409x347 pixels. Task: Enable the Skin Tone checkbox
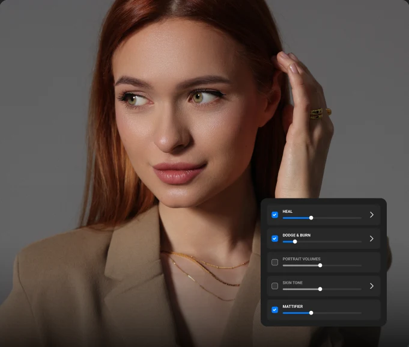[x=274, y=286]
